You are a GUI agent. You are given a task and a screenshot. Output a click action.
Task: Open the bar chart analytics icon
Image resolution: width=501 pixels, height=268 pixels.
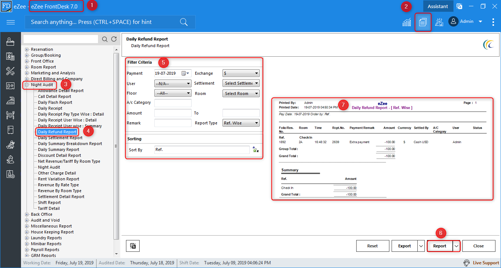407,22
